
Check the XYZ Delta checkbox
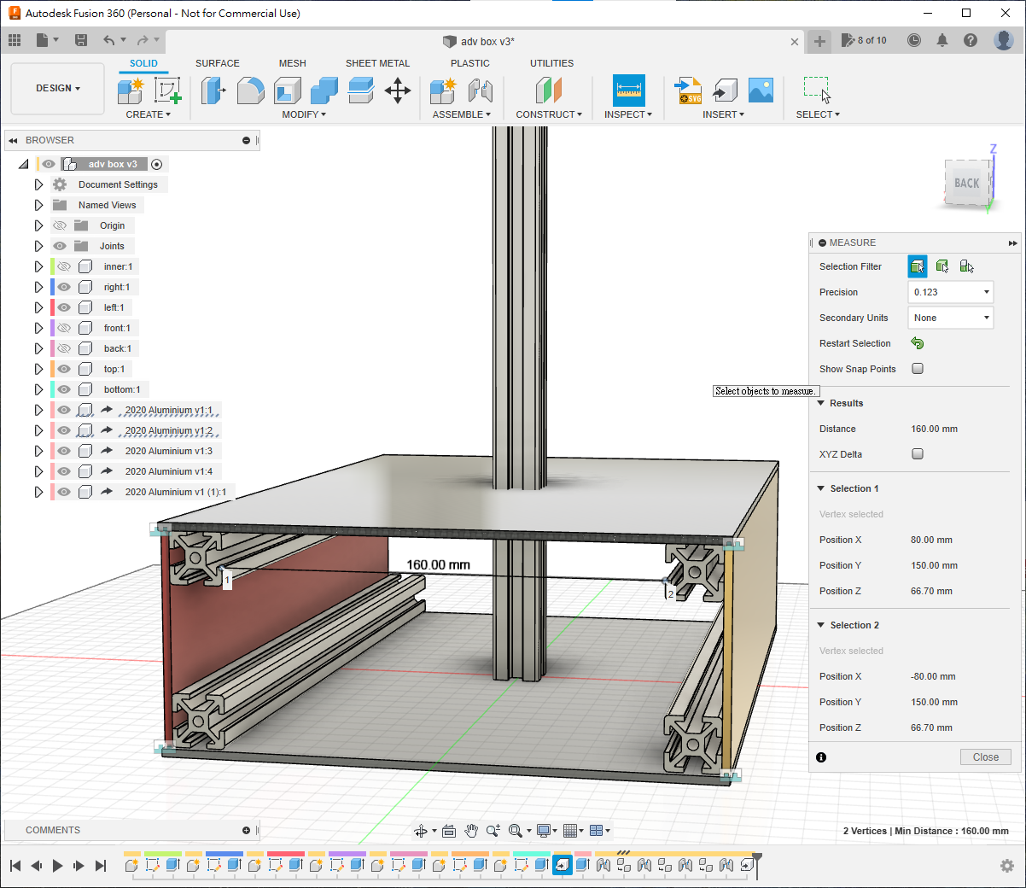click(x=918, y=454)
